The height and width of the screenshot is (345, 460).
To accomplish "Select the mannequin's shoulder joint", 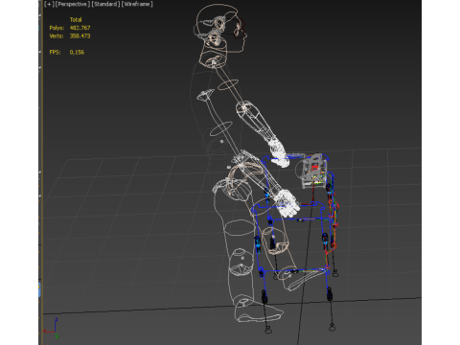I will click(x=214, y=61).
